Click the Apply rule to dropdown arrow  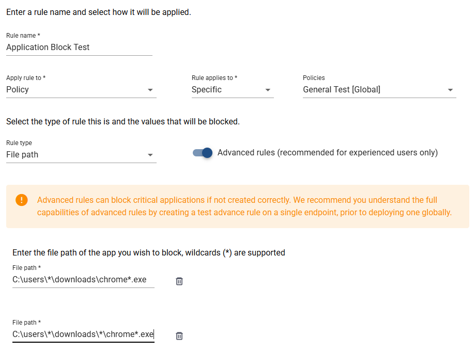150,90
